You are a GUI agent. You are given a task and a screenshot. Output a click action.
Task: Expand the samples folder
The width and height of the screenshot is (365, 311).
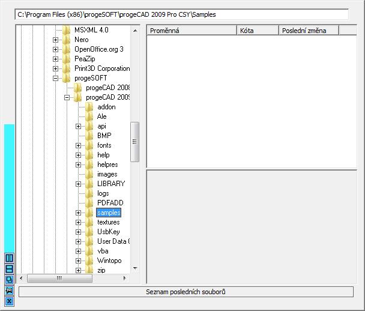(78, 213)
